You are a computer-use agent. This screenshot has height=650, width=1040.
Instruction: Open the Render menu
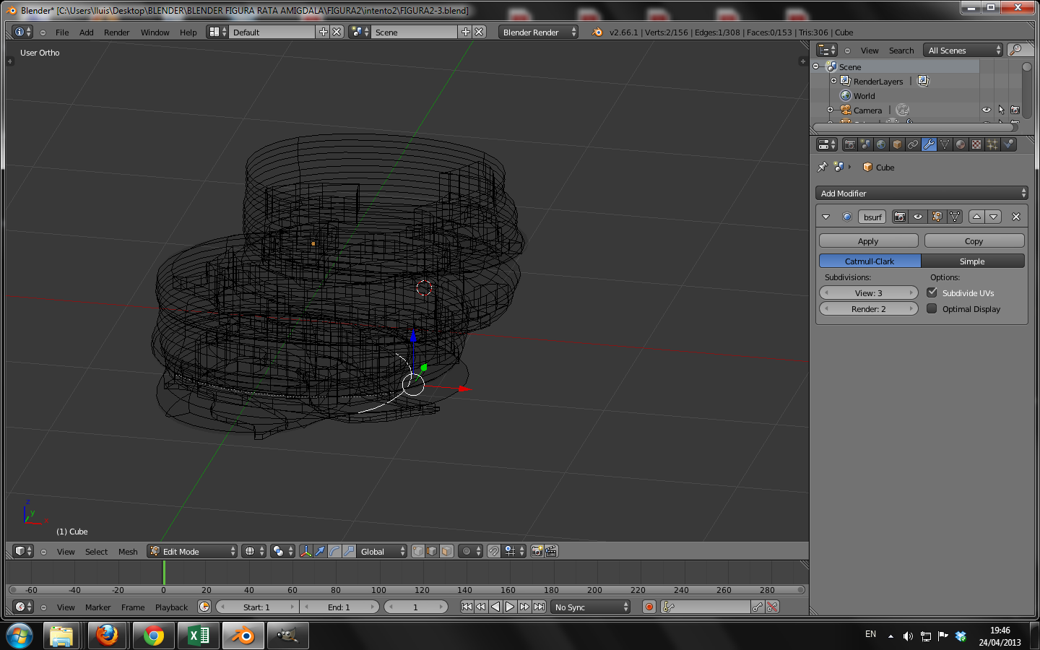tap(116, 32)
